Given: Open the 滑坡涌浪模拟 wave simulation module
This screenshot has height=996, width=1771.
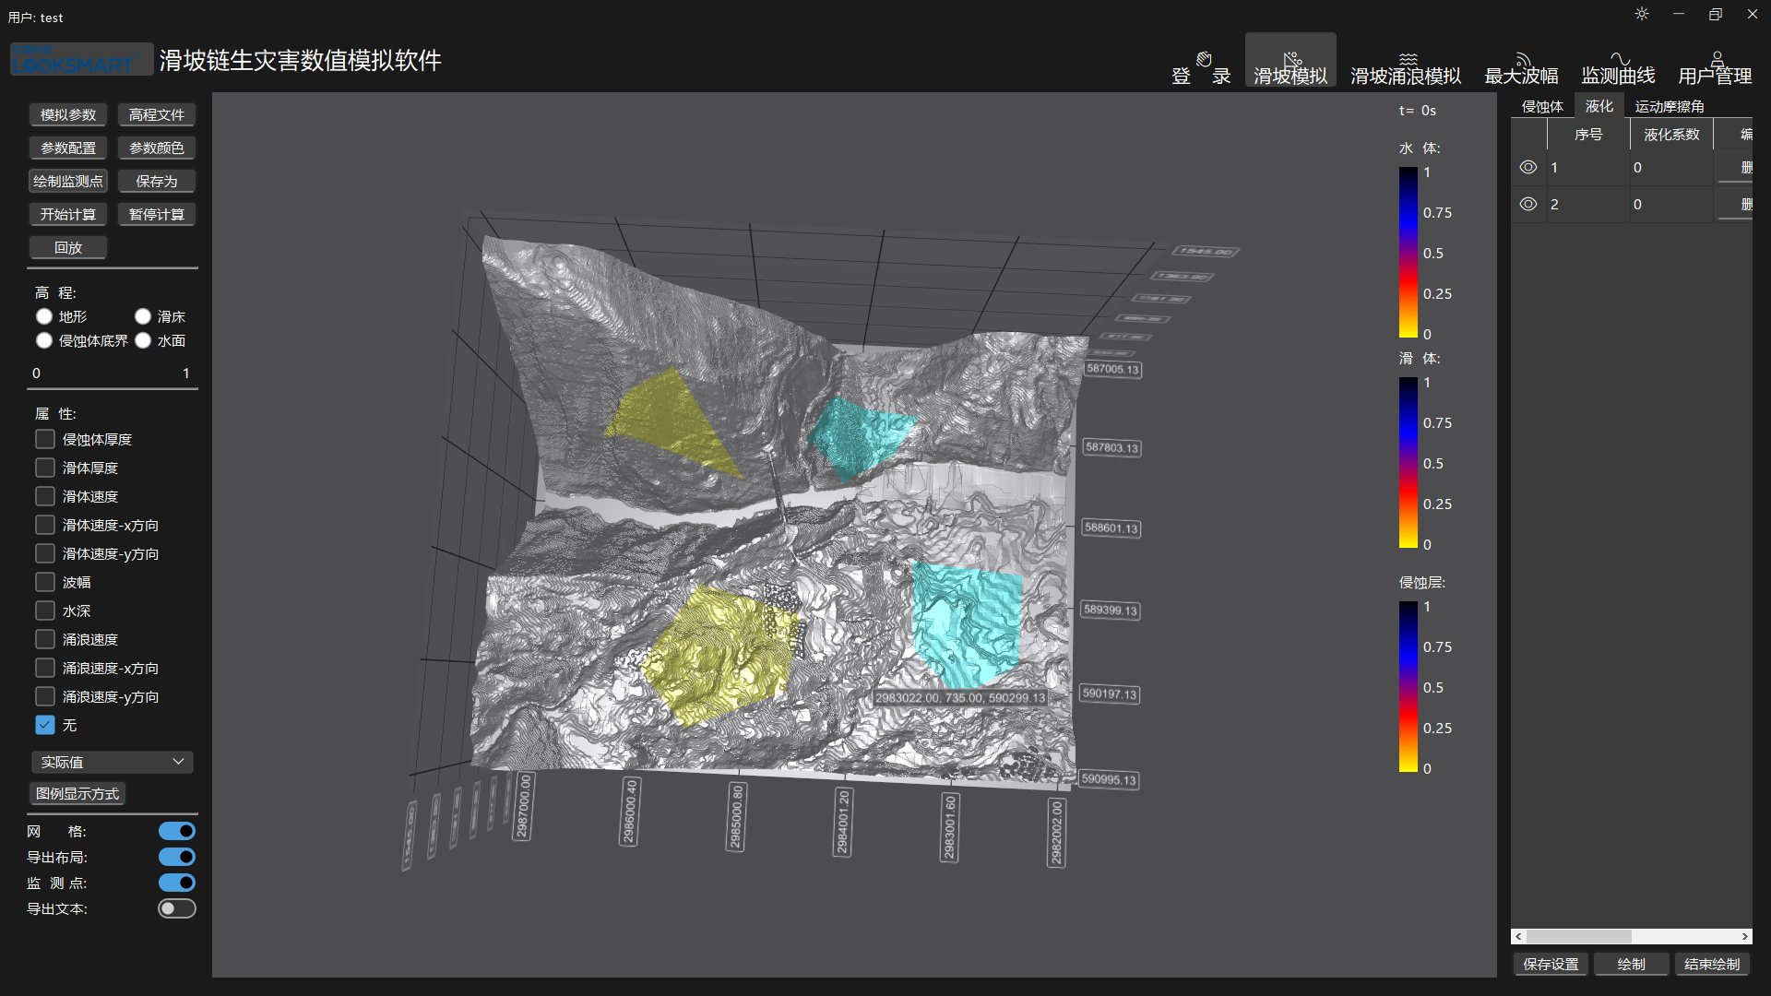Looking at the screenshot, I should click(x=1406, y=69).
